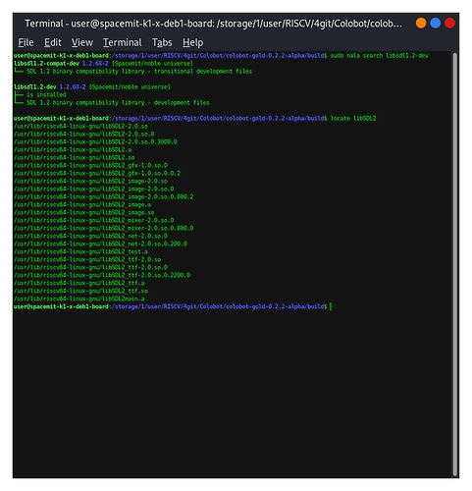Image resolution: width=472 pixels, height=491 pixels.
Task: Click the path ending libSDL2_ttf.a
Action: (79, 284)
